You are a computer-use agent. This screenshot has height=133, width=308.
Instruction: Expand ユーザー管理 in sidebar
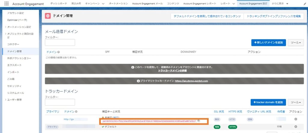[x=5, y=100]
